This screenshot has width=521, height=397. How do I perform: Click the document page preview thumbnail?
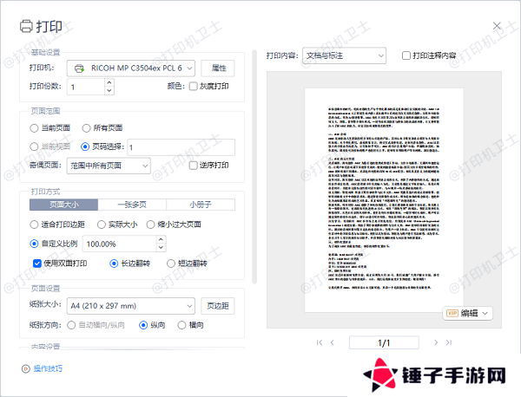(x=384, y=200)
